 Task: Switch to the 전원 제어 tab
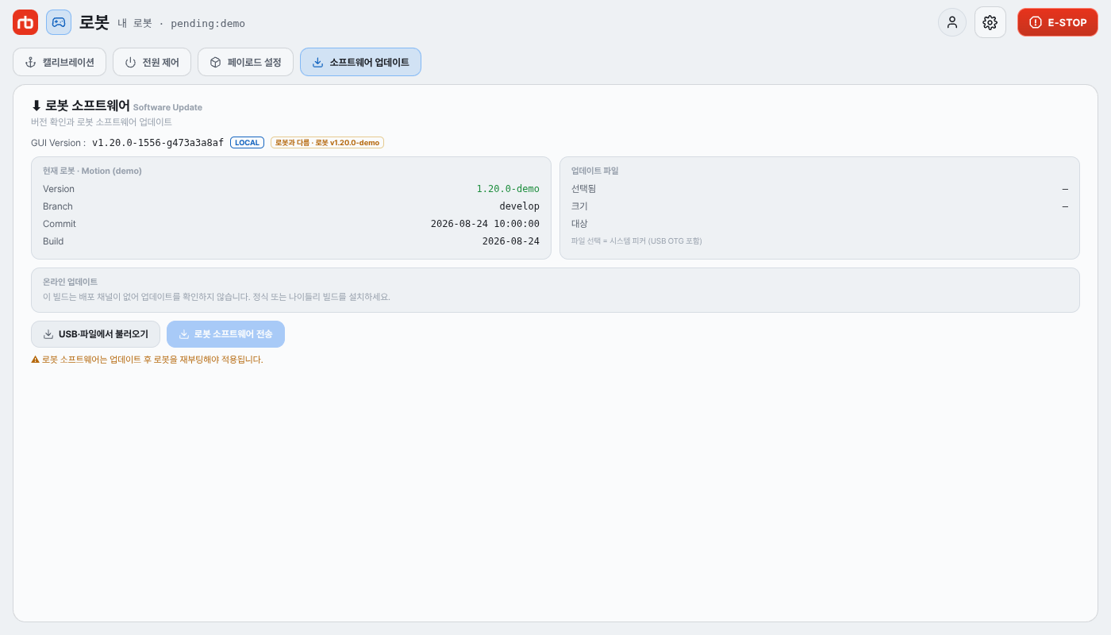(x=152, y=62)
